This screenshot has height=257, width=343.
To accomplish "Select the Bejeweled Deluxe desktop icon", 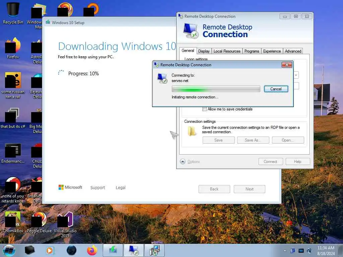I will click(37, 86).
